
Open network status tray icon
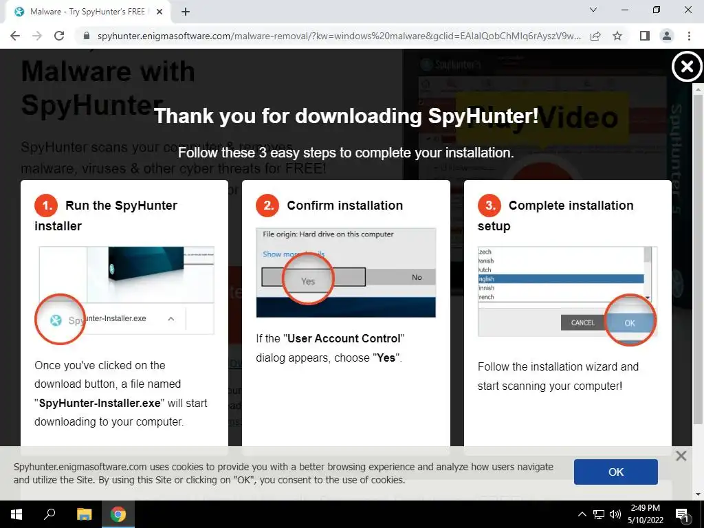coord(599,514)
